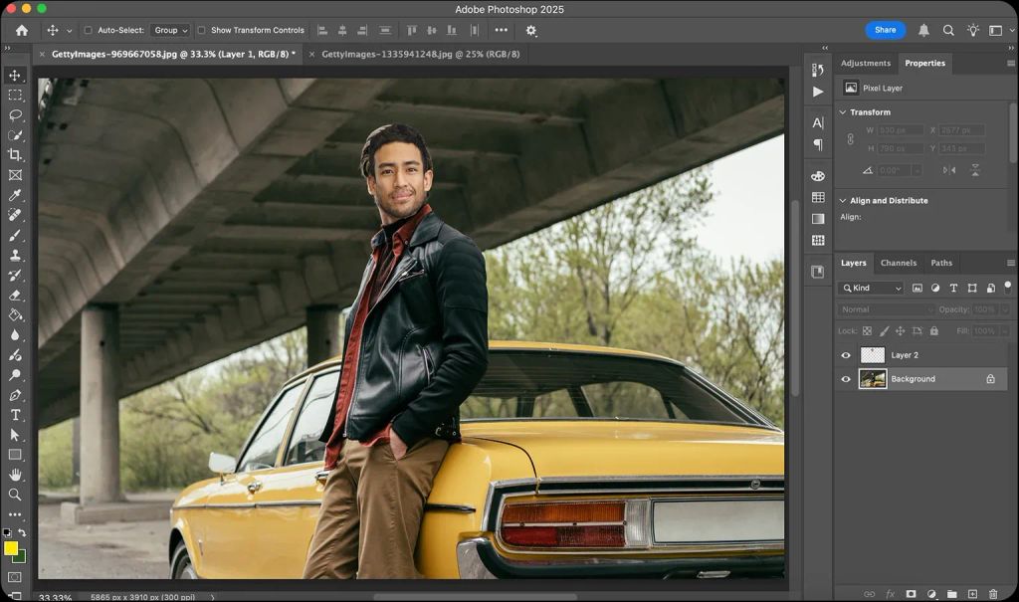Activate the Hand tool
This screenshot has height=602, width=1019.
tap(15, 475)
